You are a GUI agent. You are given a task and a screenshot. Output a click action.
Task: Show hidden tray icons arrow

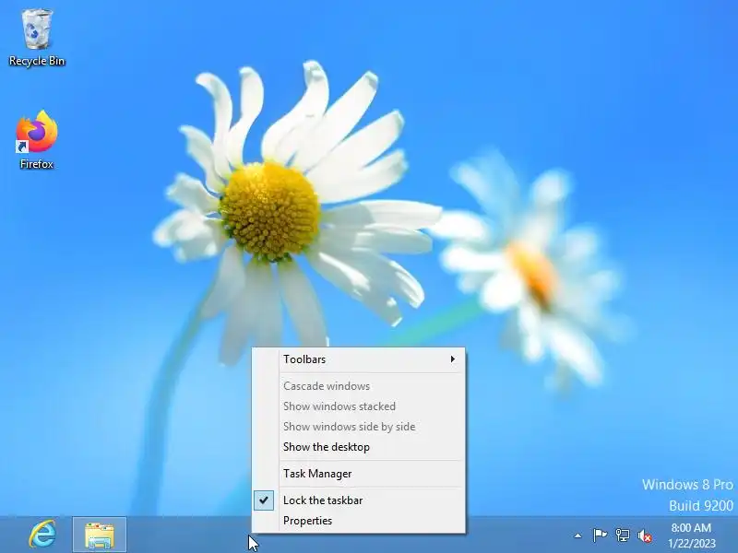click(x=578, y=535)
